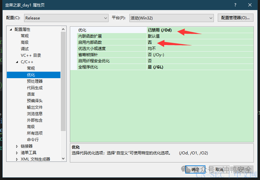Image resolution: width=260 pixels, height=180 pixels.
Task: Click the 是 (/GL) value cell
Action: point(200,67)
